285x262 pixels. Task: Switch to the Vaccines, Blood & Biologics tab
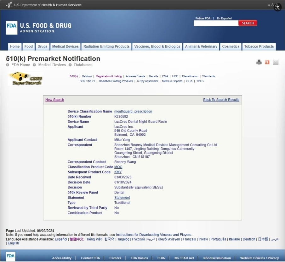point(157,46)
